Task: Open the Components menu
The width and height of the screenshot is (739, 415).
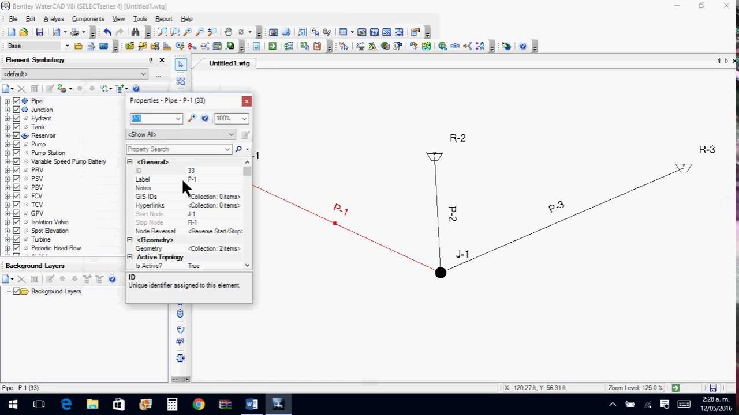Action: click(88, 19)
